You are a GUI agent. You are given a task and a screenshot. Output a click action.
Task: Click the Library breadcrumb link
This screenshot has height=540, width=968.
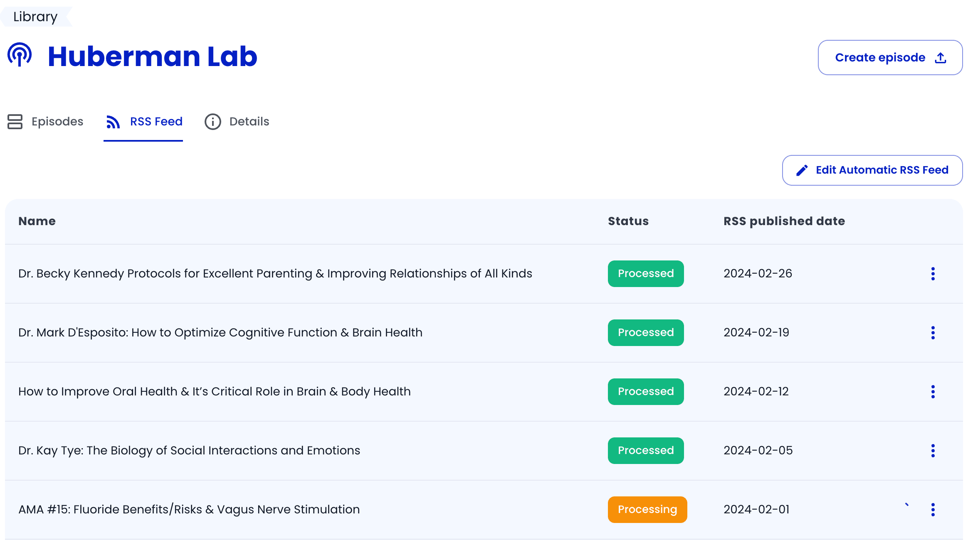click(35, 16)
